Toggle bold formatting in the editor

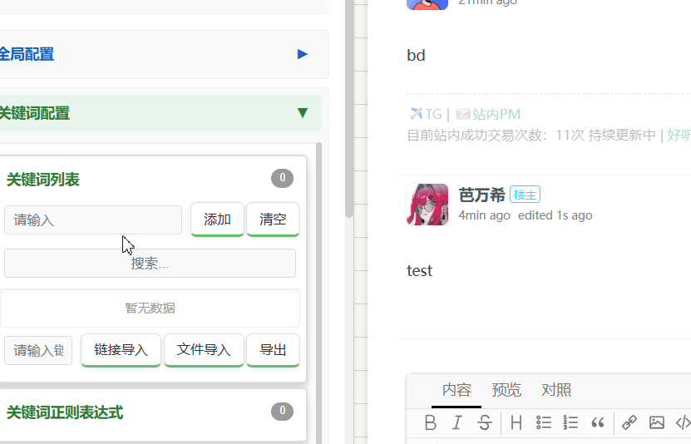click(x=430, y=422)
